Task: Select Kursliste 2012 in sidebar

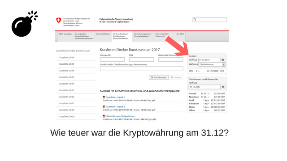Action: (67, 97)
